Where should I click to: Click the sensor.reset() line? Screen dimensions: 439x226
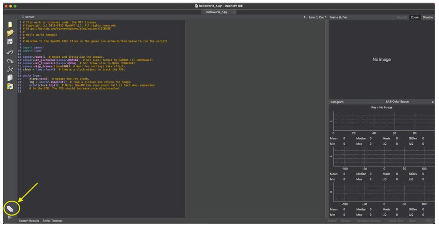click(x=63, y=57)
